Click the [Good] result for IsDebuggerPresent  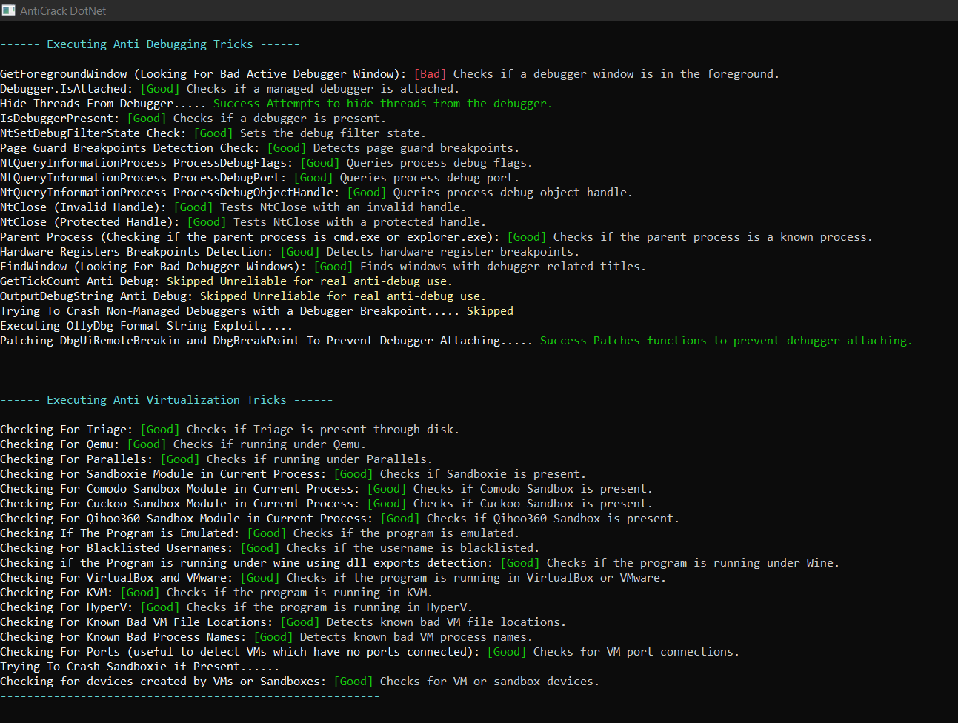point(147,119)
